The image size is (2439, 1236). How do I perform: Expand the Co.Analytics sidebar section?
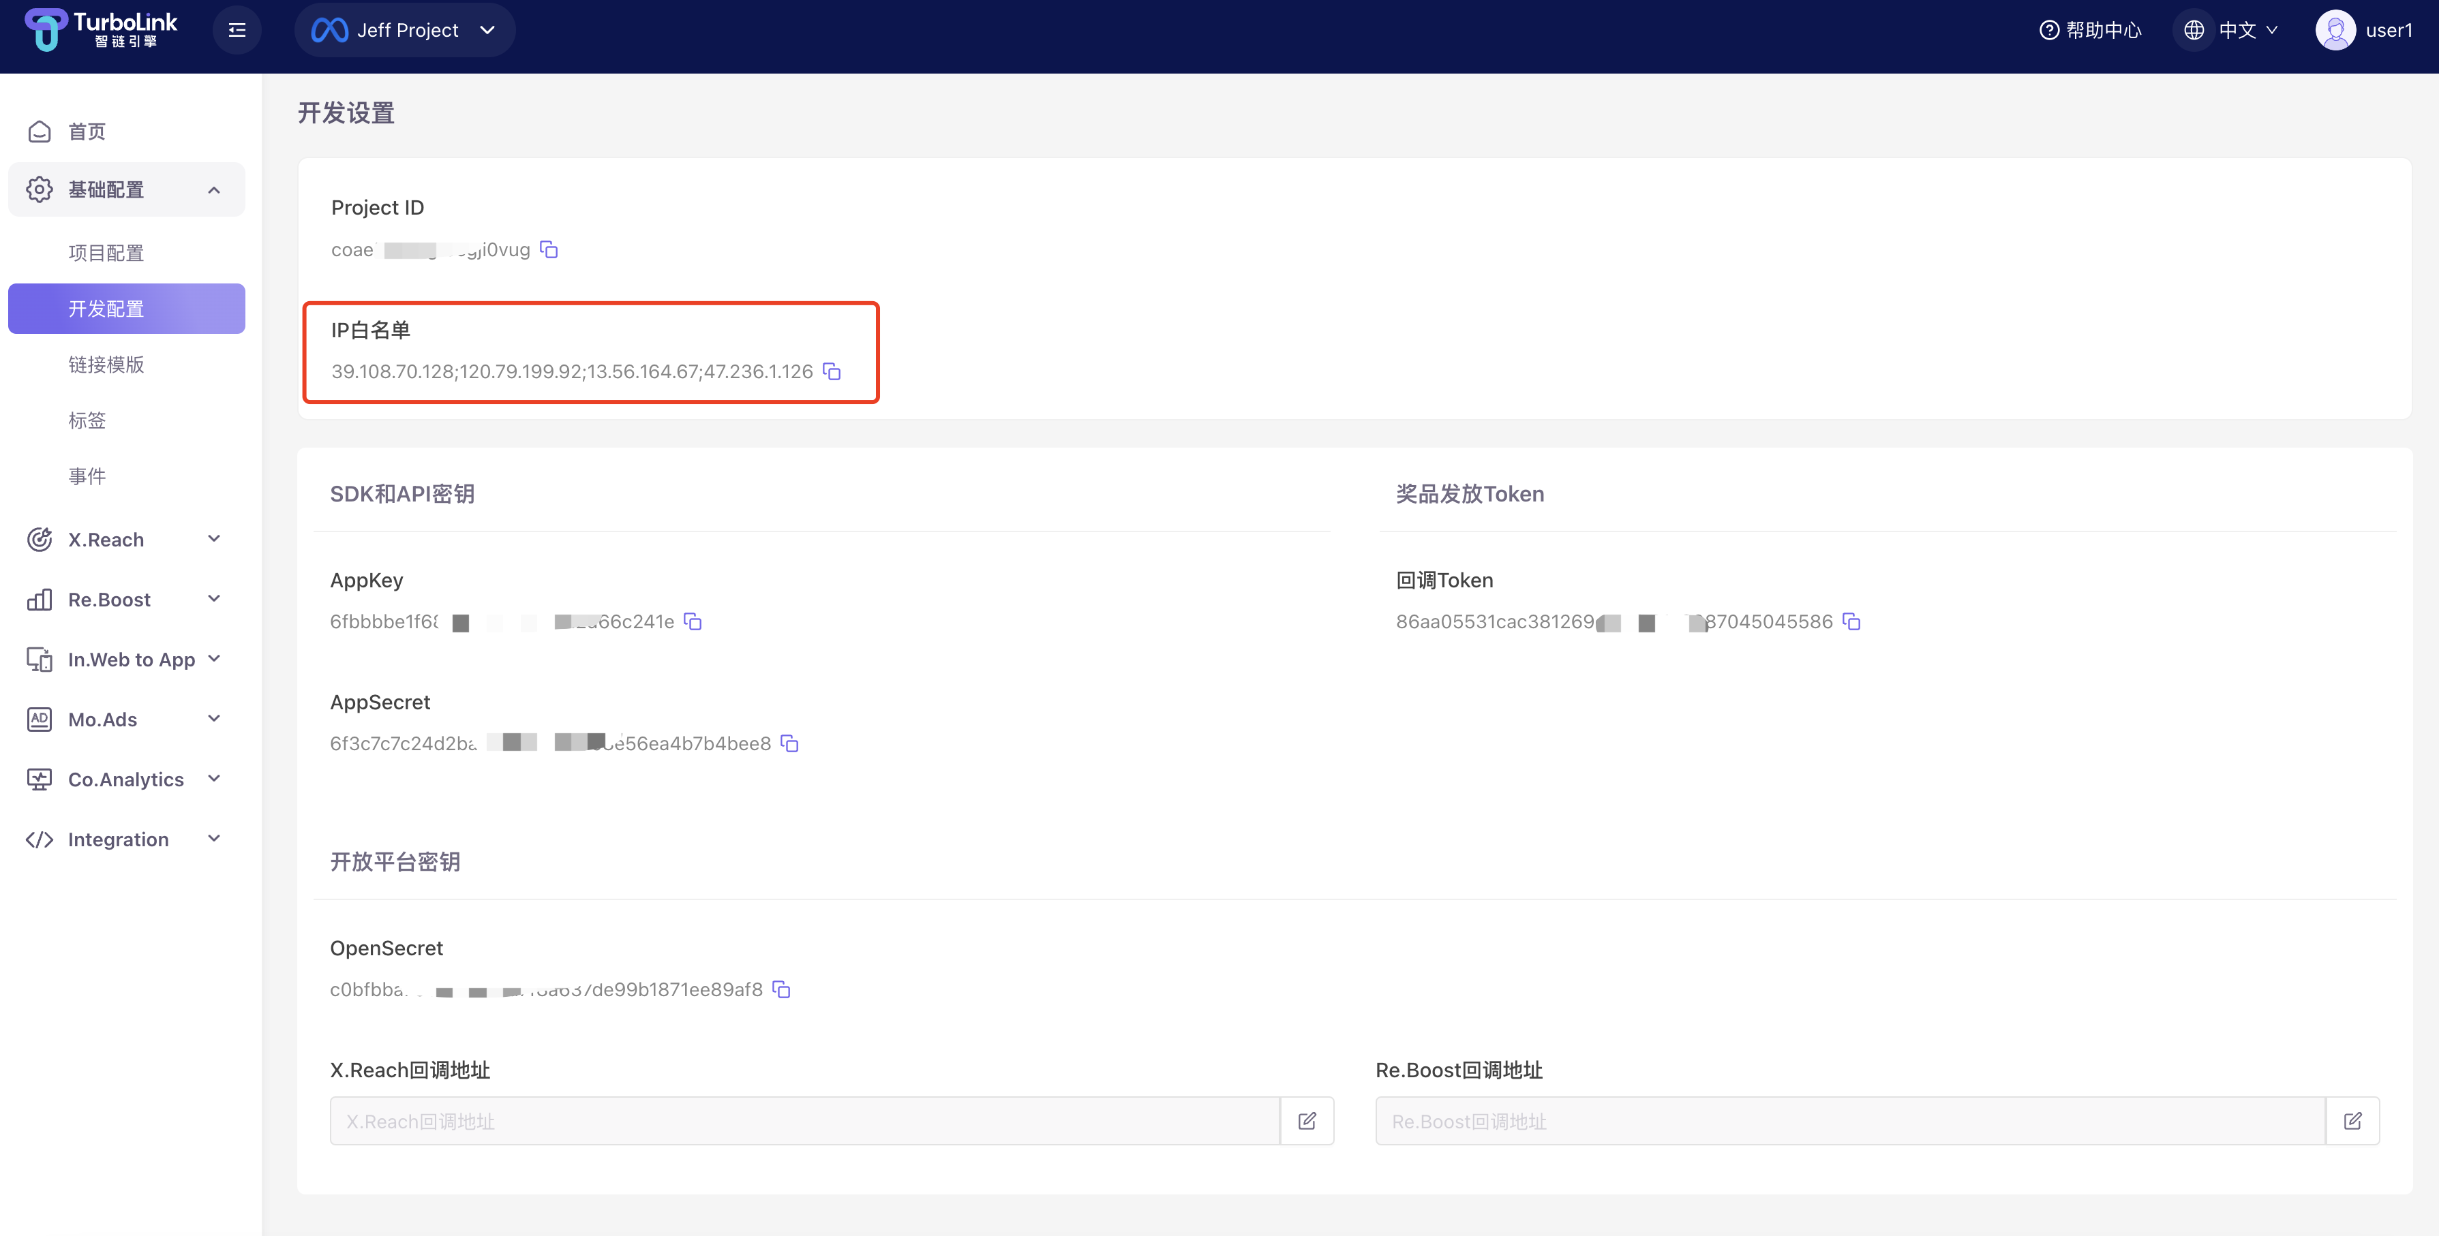click(x=126, y=779)
